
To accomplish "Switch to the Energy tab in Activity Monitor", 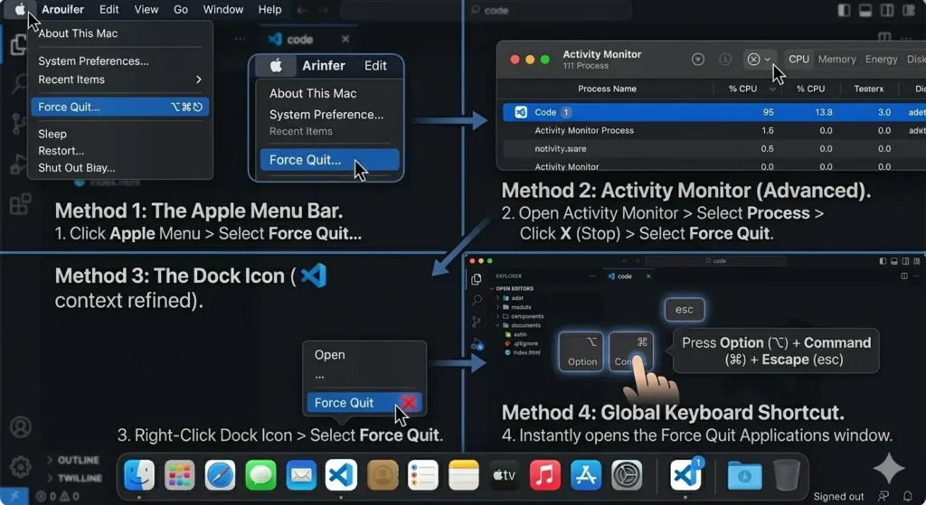I will 881,59.
